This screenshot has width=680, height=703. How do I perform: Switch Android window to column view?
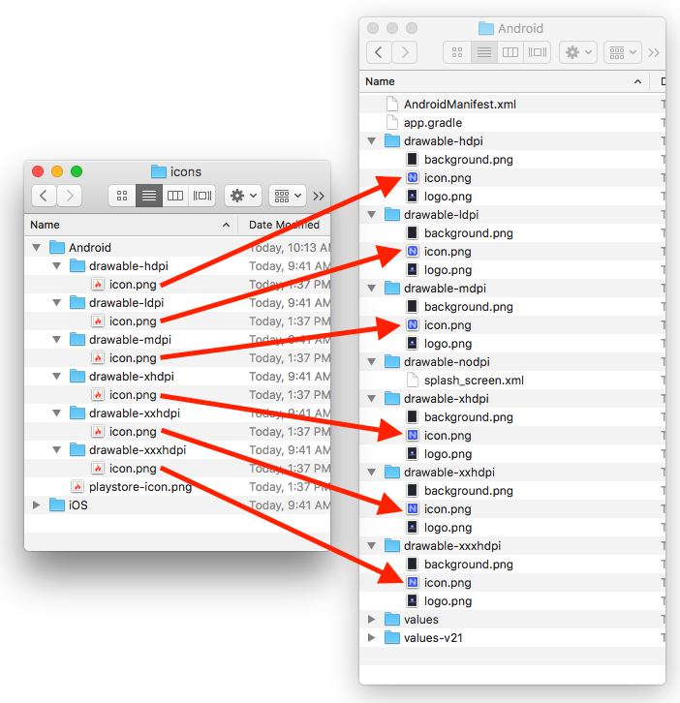pyautogui.click(x=510, y=52)
